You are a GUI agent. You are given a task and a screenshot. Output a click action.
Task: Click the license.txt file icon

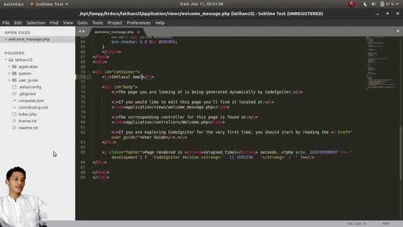tap(14, 121)
